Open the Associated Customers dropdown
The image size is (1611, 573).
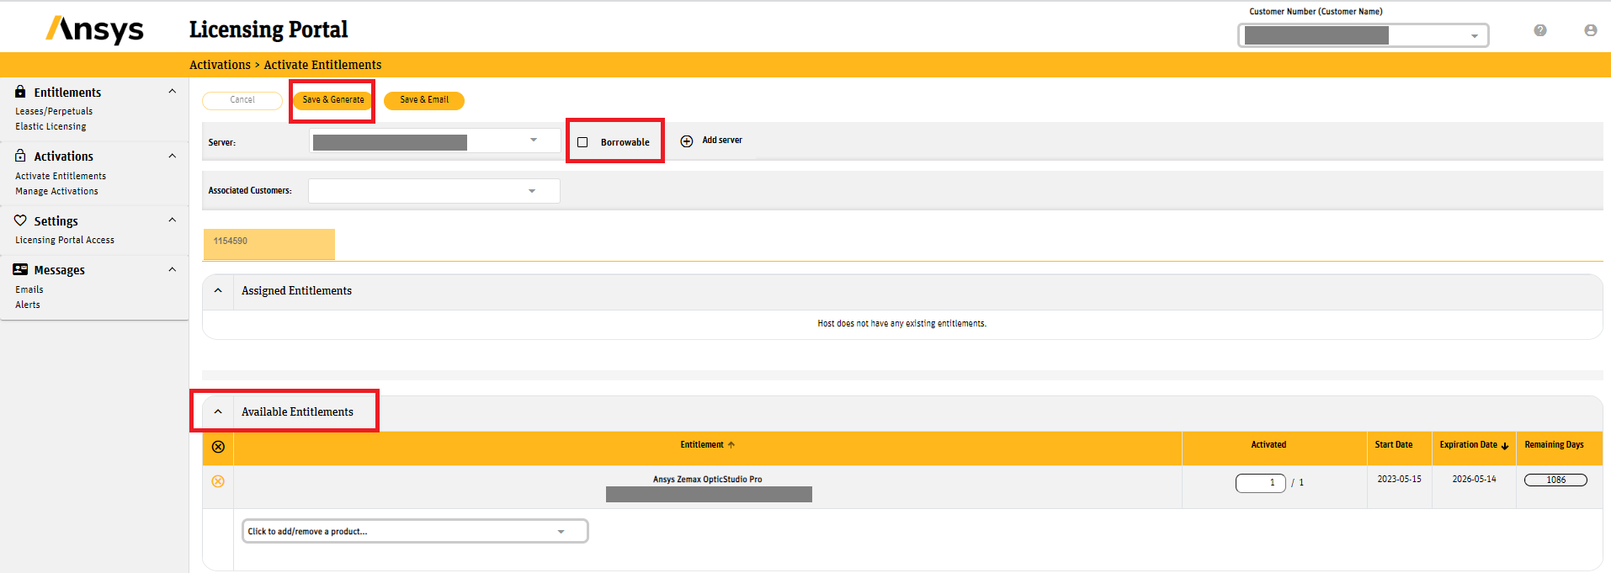[434, 191]
